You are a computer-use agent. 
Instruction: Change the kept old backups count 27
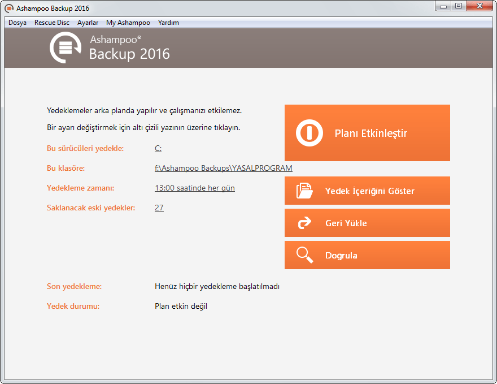(x=159, y=208)
